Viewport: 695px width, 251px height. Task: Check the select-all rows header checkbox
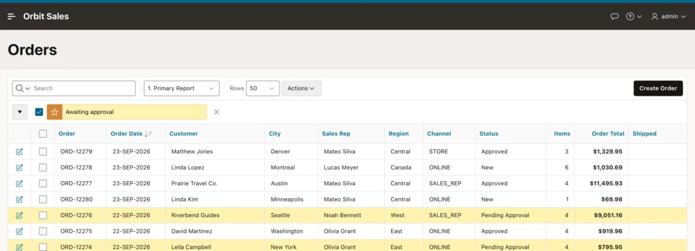click(x=43, y=134)
